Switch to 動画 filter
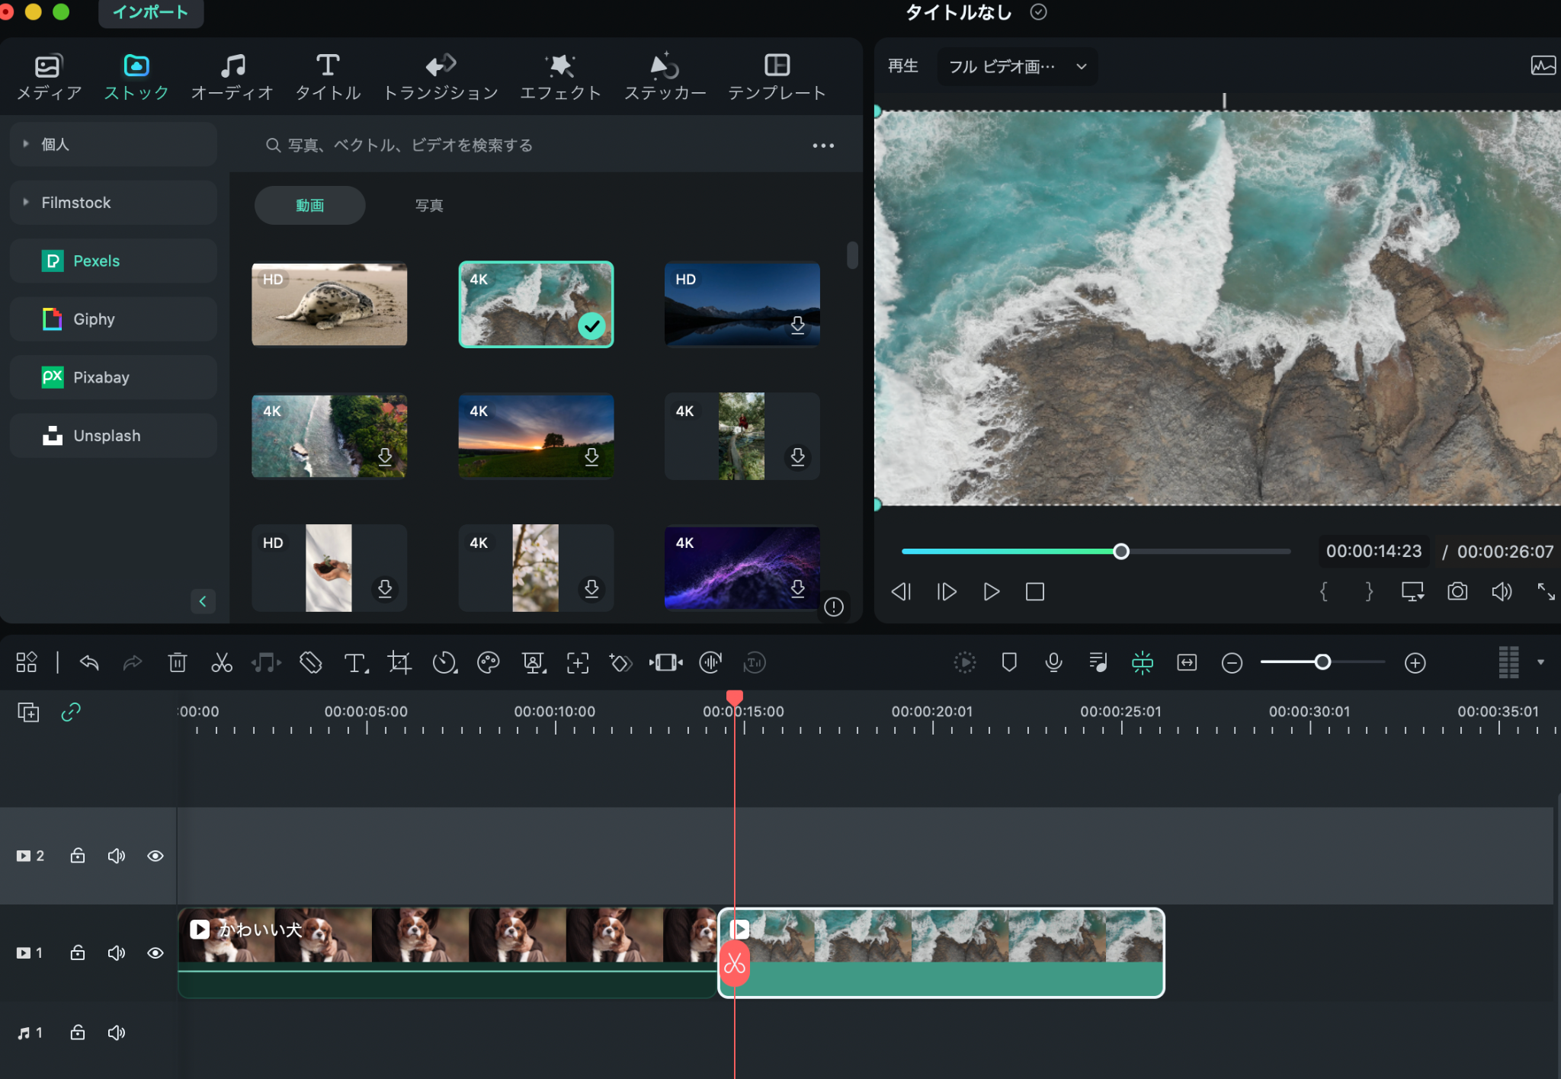This screenshot has width=1561, height=1079. 309,205
